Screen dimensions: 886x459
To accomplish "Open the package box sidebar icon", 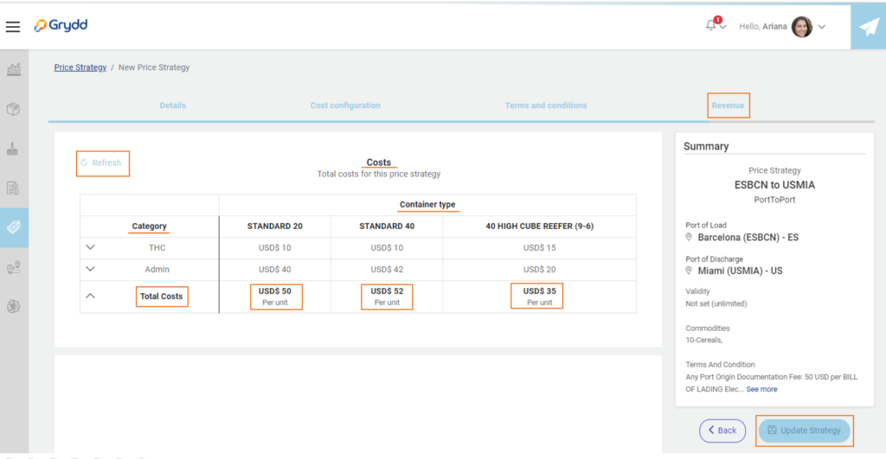I will [14, 109].
